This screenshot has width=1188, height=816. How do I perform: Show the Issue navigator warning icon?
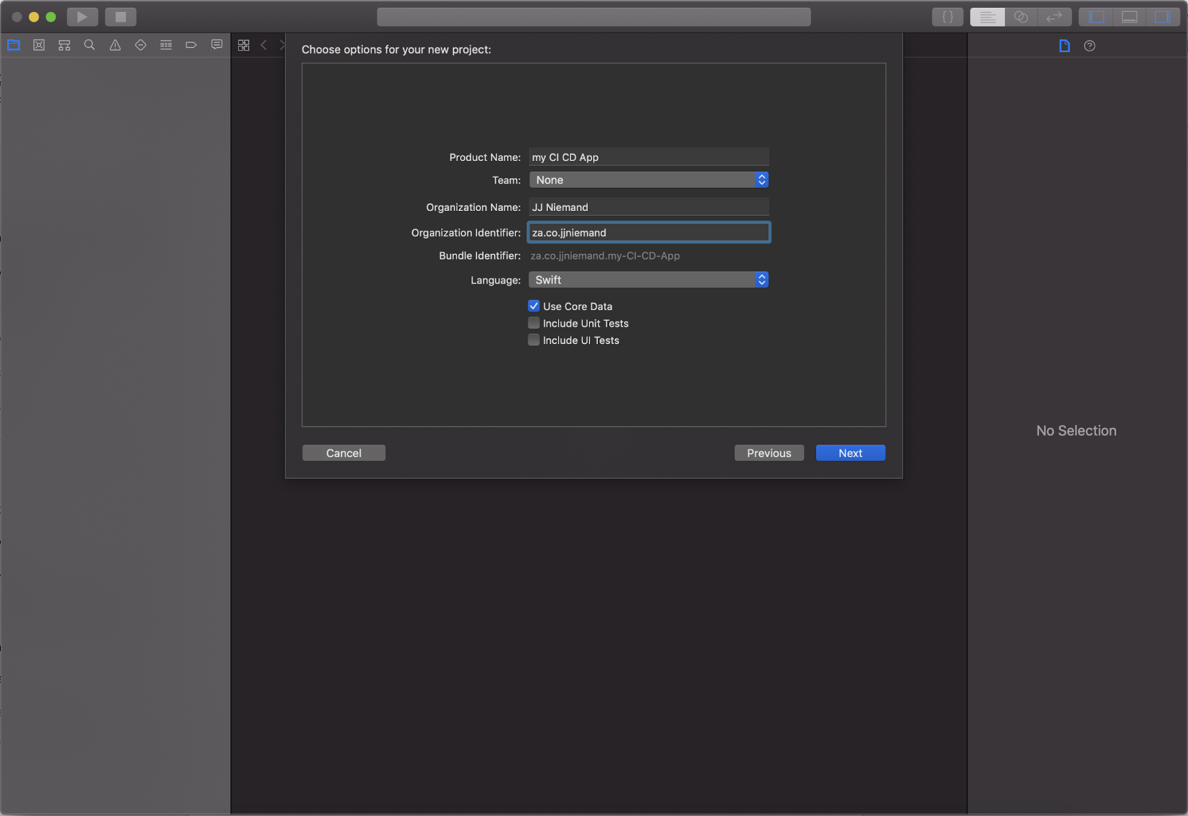tap(115, 45)
